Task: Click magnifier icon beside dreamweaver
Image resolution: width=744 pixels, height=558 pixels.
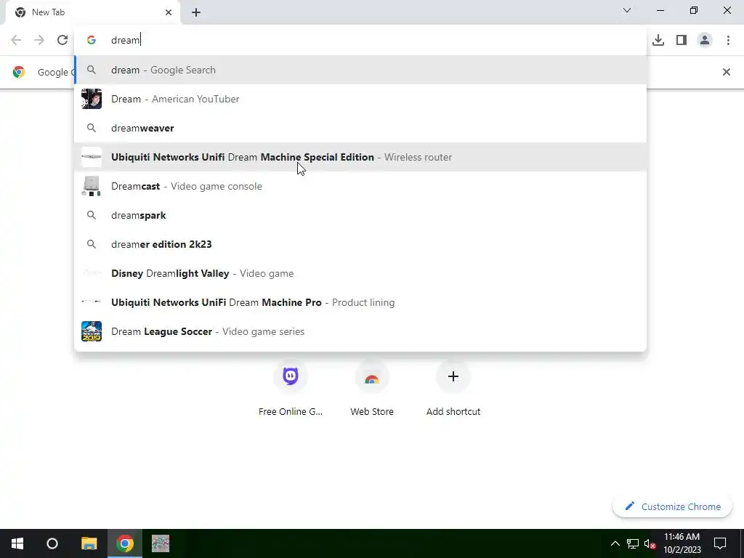Action: point(92,128)
